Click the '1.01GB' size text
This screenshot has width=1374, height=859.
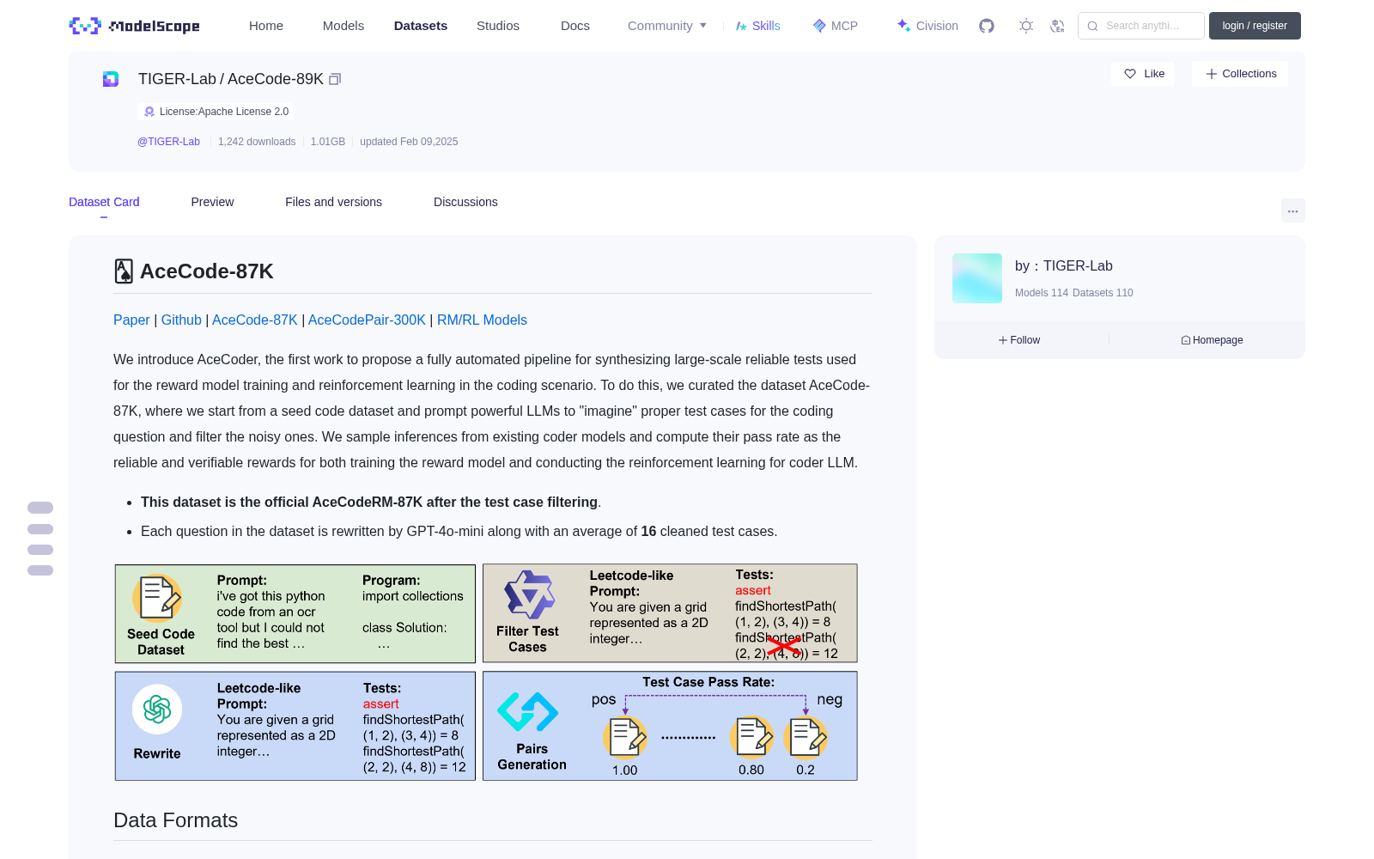328,142
